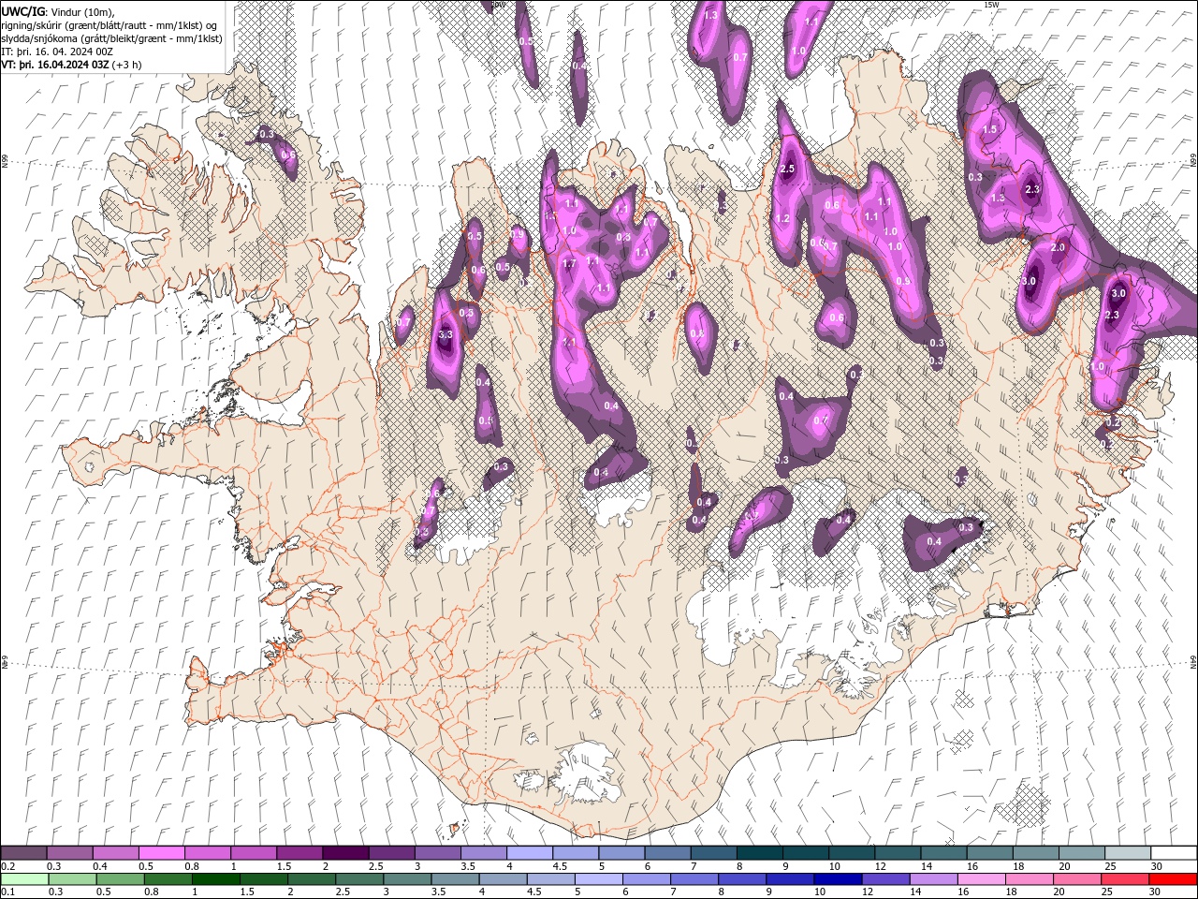Viewport: 1198px width, 899px height.
Task: Select the darkest green 1–1.5 rain swatch
Action: coord(216,878)
